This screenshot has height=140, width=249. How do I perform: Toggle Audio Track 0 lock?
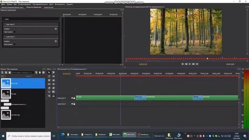coord(74,104)
